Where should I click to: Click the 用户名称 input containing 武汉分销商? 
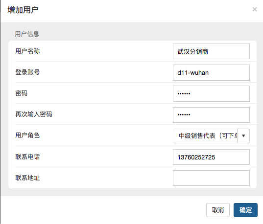tap(211, 51)
